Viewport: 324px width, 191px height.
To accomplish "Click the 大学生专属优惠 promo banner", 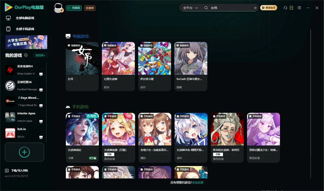I will (26, 42).
